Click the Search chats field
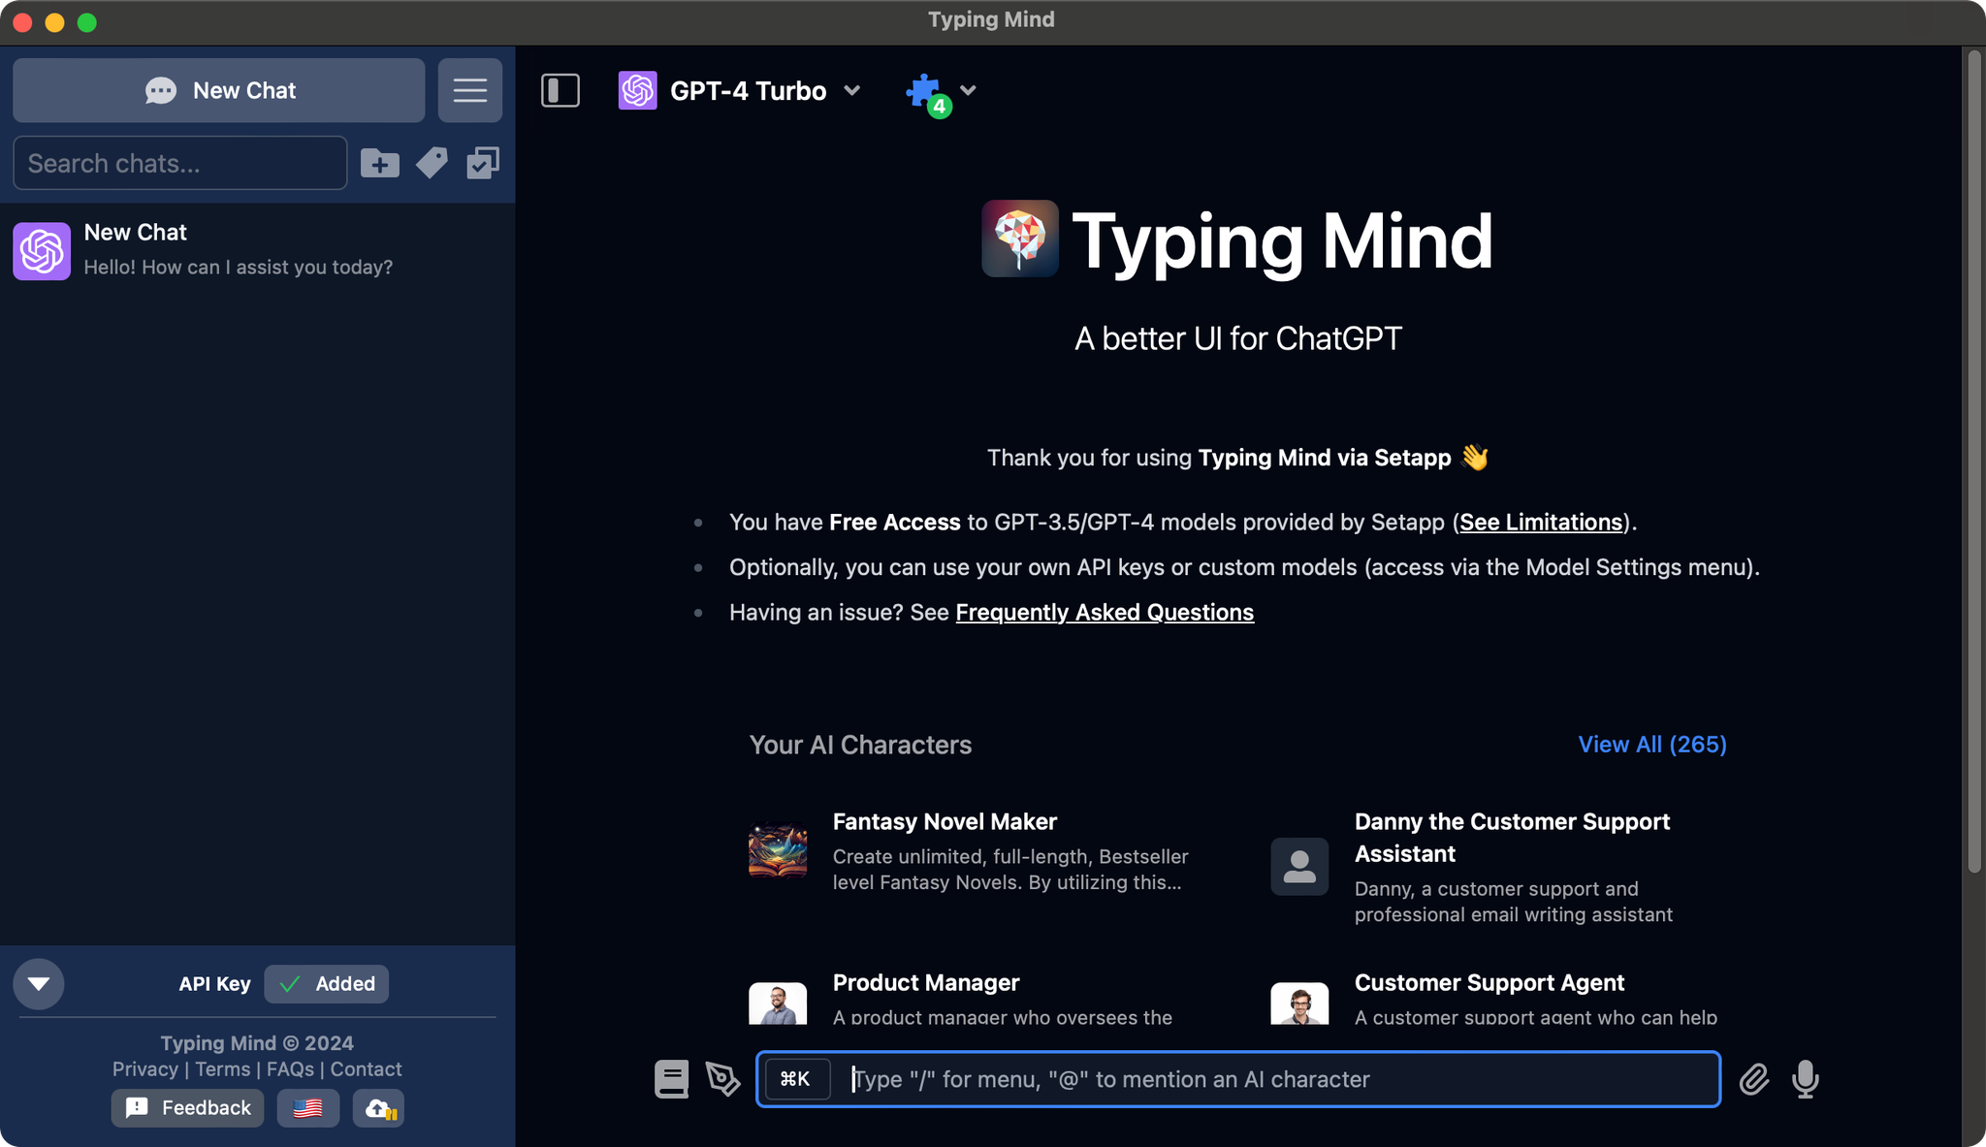Screen dimensions: 1986x1147 point(180,163)
